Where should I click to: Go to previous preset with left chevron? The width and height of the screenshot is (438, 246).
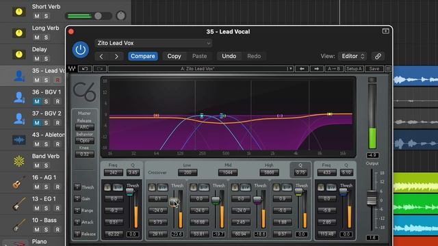[101, 56]
